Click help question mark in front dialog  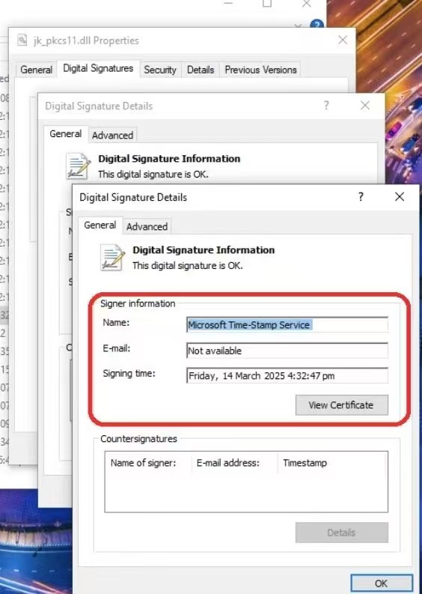[361, 196]
